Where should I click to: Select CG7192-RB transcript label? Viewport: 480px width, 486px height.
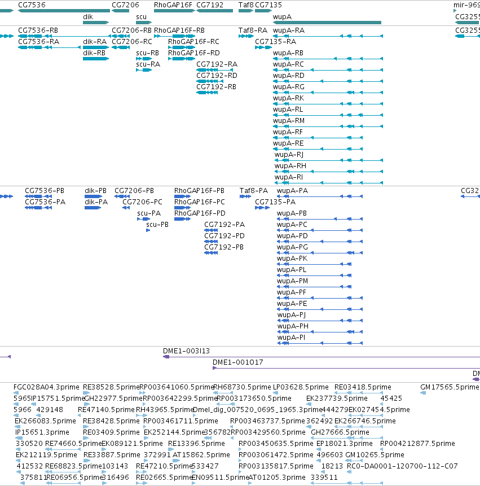[x=216, y=87]
